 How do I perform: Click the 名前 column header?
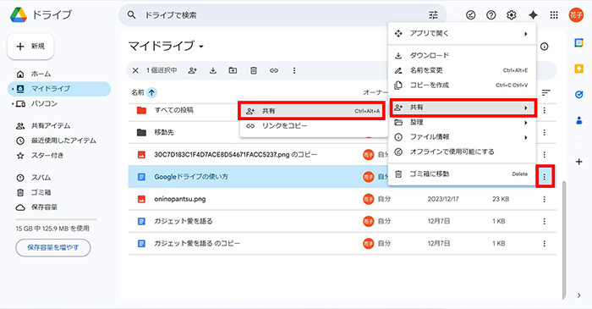click(138, 92)
